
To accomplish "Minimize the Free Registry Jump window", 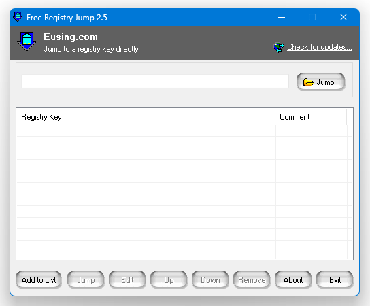I will click(x=282, y=17).
